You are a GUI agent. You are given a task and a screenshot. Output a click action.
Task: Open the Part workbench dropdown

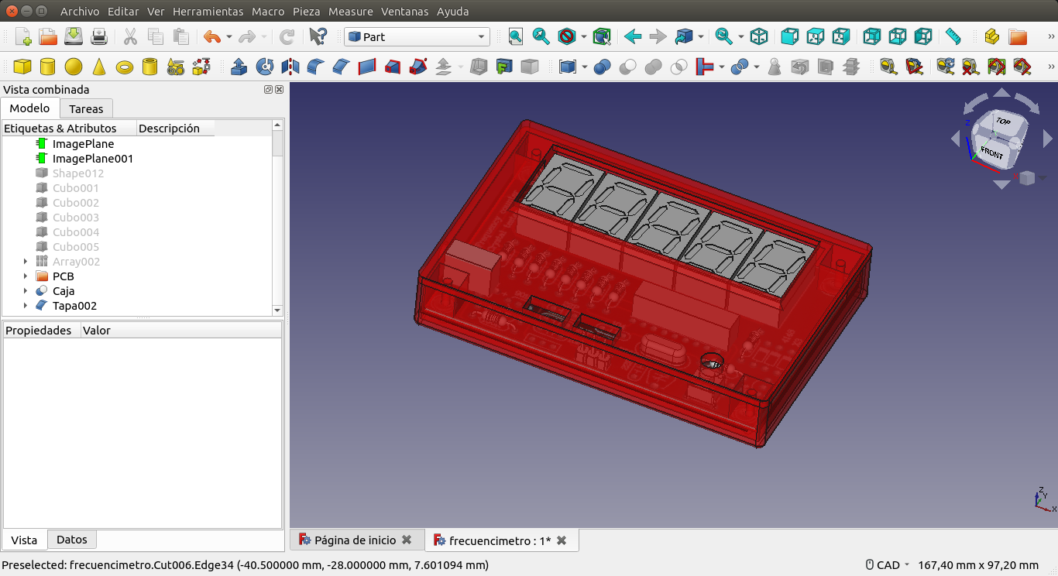417,36
